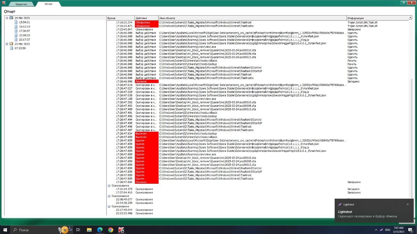The image size is (417, 234).
Task: Click the Kaspersky taskbar icon
Action: [x=121, y=229]
